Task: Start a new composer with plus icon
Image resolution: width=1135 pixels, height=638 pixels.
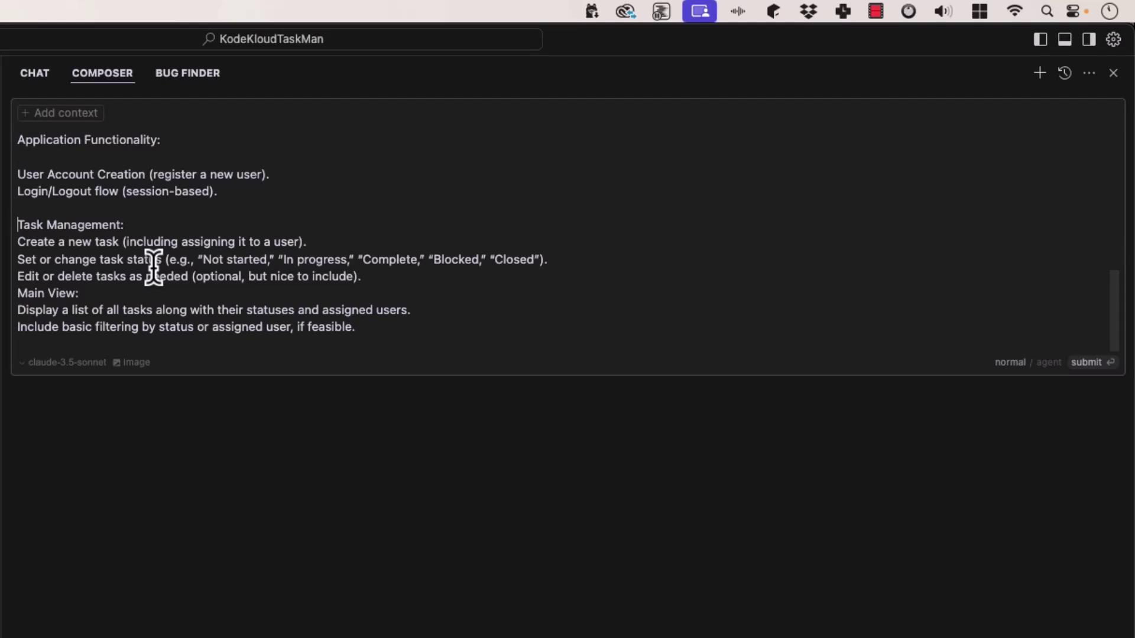Action: [x=1040, y=73]
